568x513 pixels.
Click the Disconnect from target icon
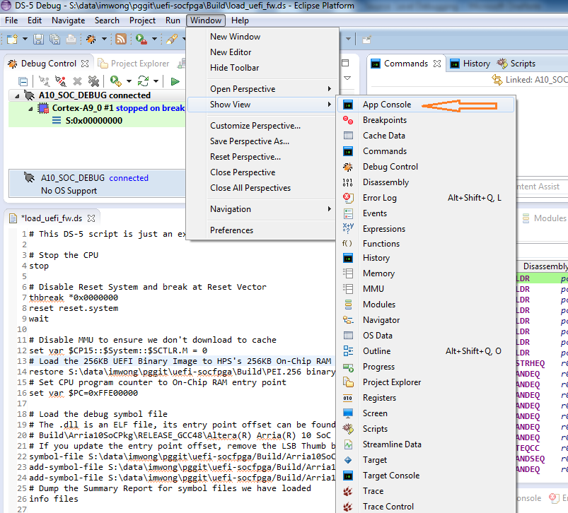point(61,81)
